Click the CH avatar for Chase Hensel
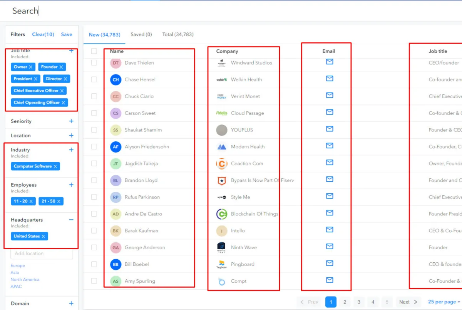The image size is (462, 310). click(116, 80)
